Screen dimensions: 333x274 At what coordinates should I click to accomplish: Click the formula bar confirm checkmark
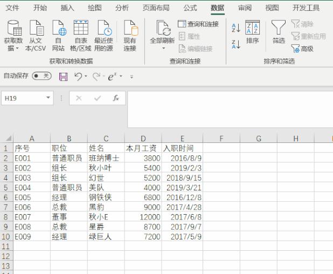coord(98,98)
